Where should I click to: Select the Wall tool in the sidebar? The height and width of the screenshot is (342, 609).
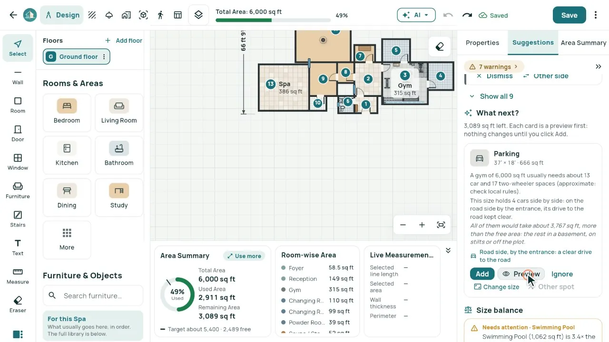(x=18, y=76)
